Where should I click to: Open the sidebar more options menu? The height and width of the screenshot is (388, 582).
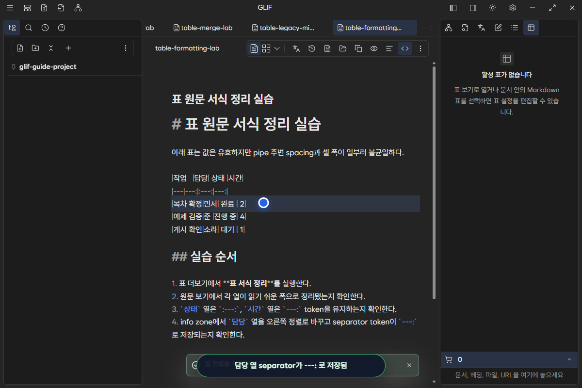click(x=126, y=48)
